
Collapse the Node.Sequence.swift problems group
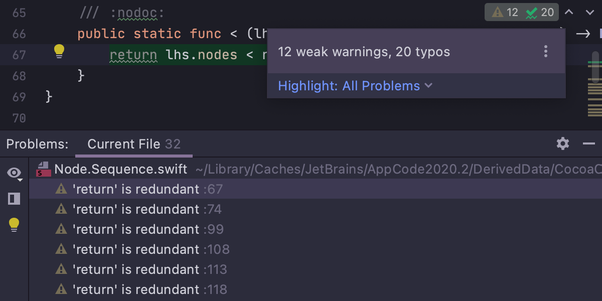pos(120,170)
